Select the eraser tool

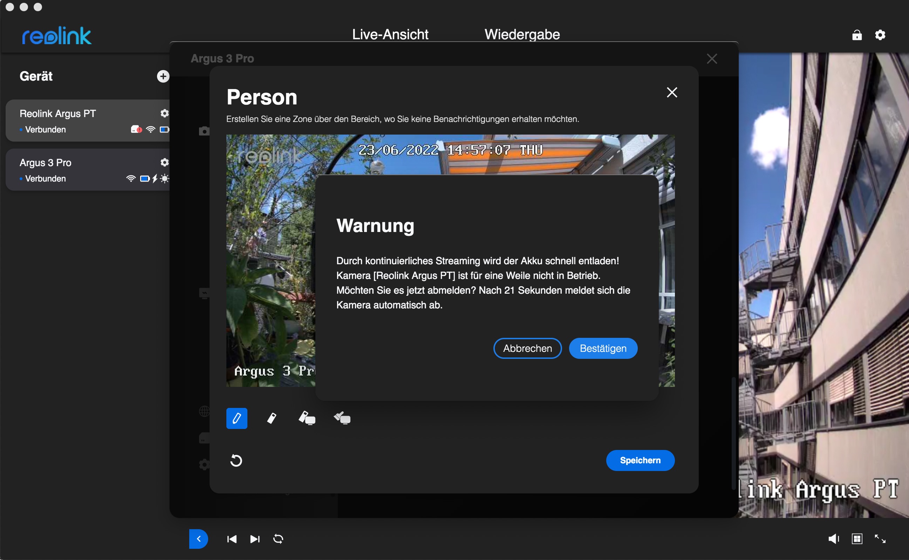[272, 418]
